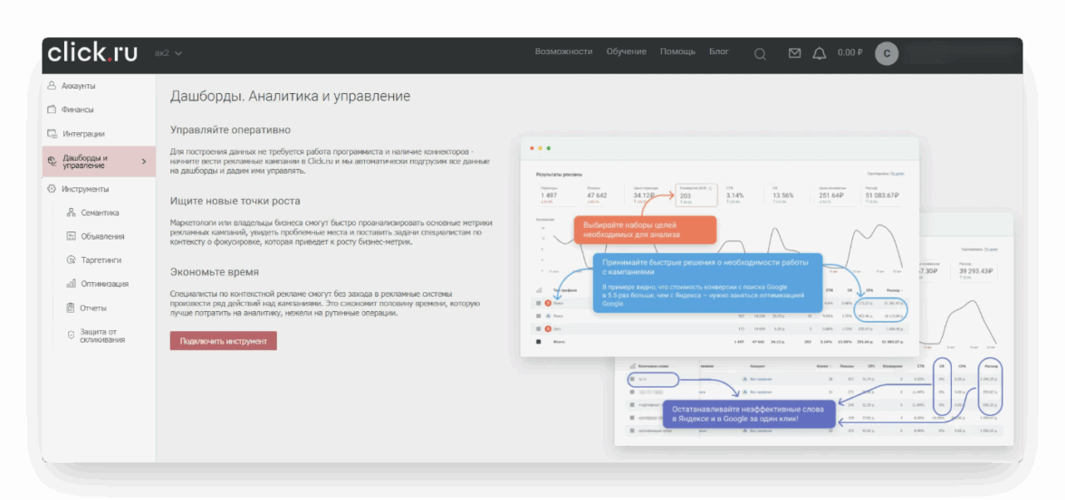Click the Аккаунты person icon in sidebar

tap(52, 86)
